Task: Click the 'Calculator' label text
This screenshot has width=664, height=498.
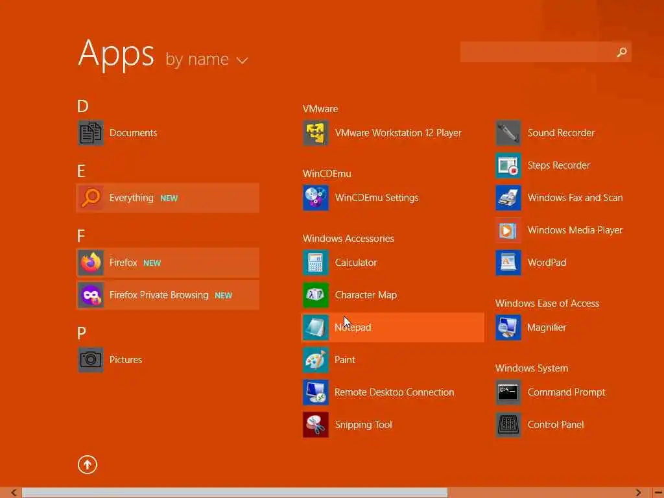Action: [356, 263]
